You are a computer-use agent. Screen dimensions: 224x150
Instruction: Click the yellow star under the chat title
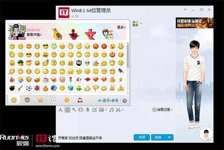tap(72, 16)
